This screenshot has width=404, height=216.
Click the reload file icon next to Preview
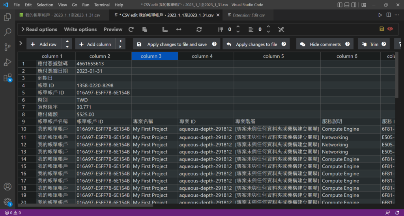(131, 30)
